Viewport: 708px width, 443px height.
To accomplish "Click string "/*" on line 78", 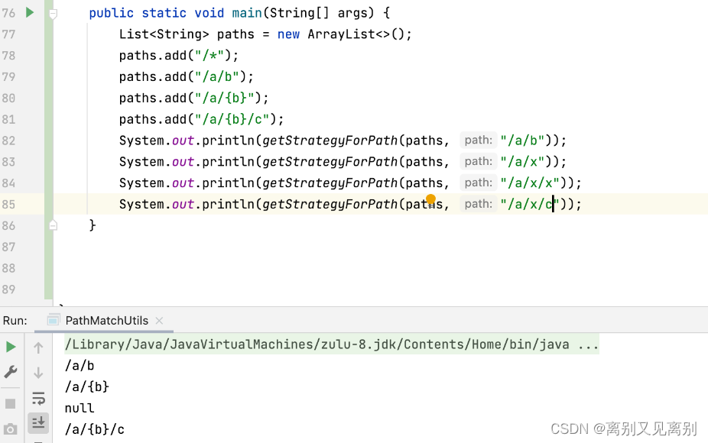I will (209, 55).
